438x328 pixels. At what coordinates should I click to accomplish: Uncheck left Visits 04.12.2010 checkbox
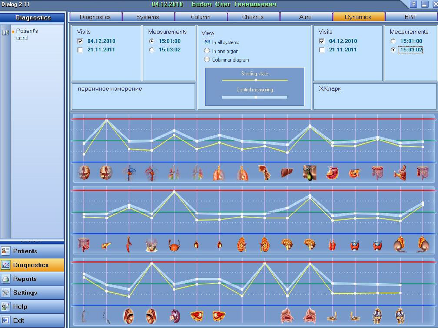(x=80, y=41)
